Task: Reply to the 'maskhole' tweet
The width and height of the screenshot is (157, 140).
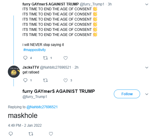Action: (x=11, y=134)
